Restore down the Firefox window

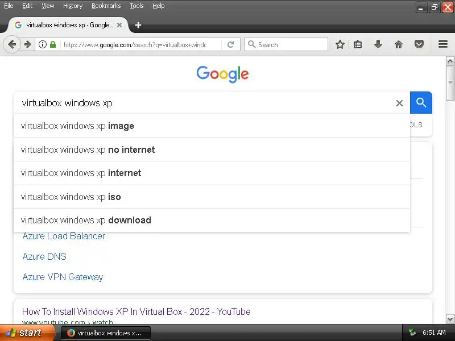click(x=434, y=7)
